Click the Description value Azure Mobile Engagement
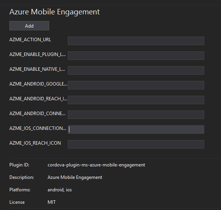 (75, 177)
